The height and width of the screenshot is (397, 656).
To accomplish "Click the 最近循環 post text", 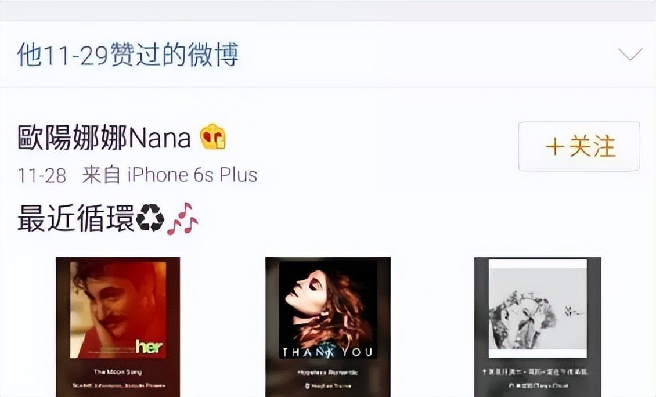I will coord(75,218).
